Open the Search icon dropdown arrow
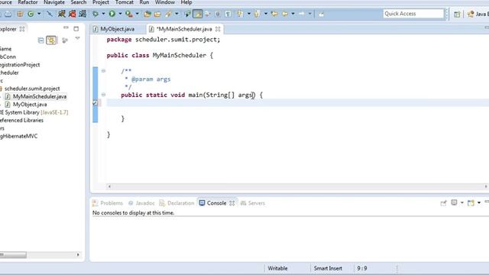The image size is (489, 275). pos(176,14)
